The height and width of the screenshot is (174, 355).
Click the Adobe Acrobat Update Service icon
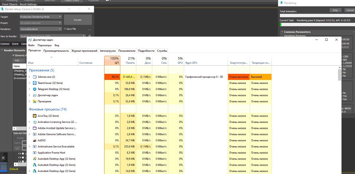(35, 128)
